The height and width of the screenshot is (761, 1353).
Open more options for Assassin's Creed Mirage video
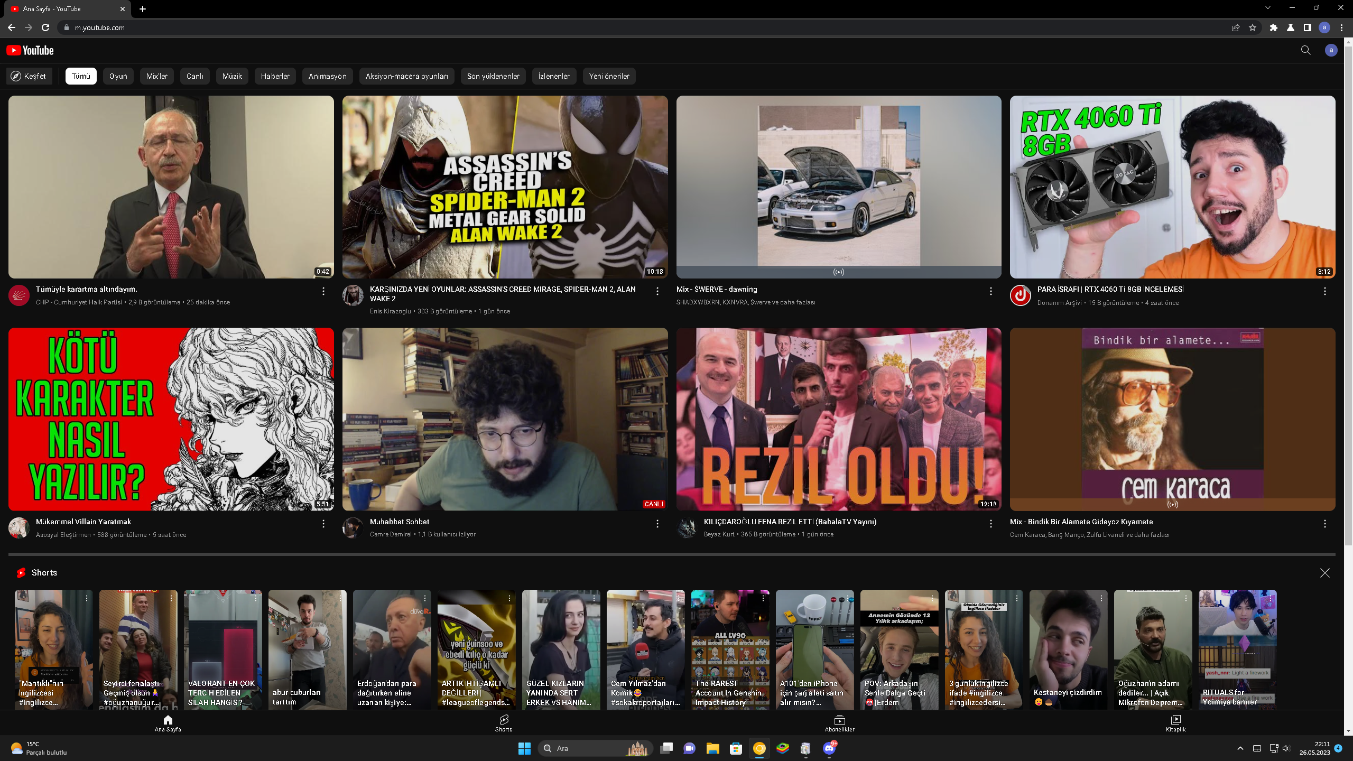[x=657, y=291]
